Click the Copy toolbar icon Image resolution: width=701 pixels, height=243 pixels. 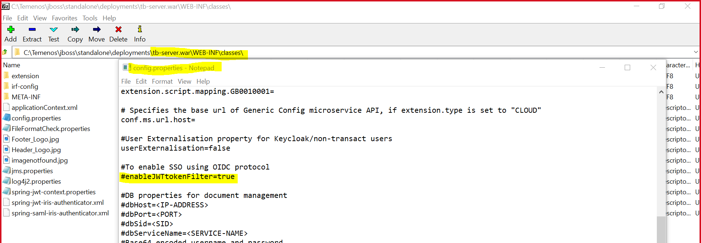pos(75,30)
